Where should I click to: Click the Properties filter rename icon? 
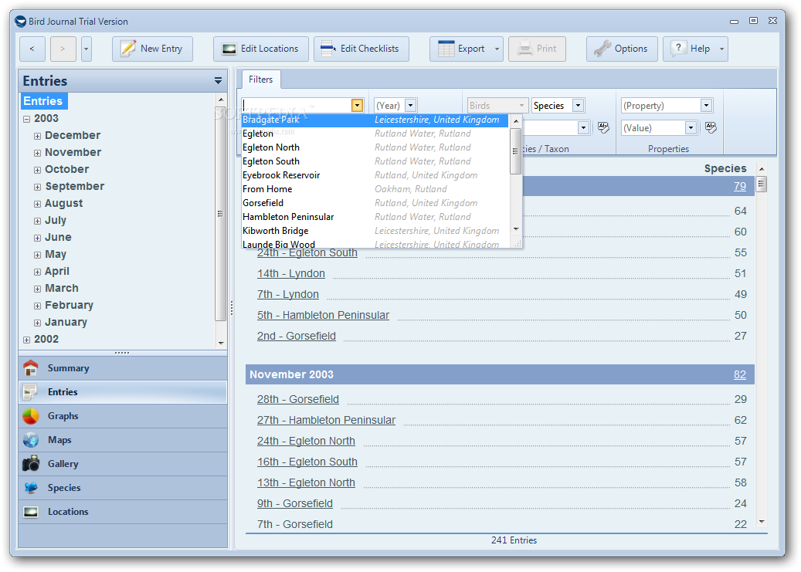coord(711,127)
